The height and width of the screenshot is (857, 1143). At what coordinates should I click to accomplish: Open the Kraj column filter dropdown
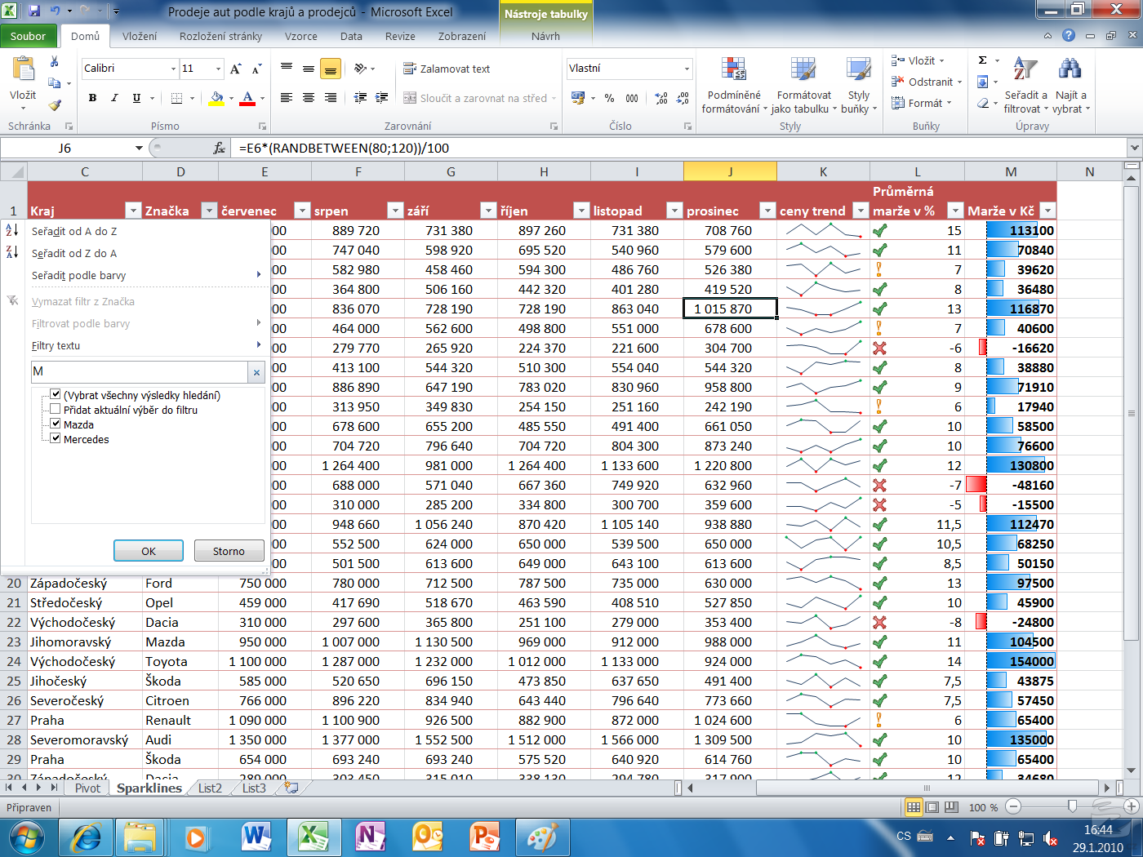pyautogui.click(x=133, y=211)
